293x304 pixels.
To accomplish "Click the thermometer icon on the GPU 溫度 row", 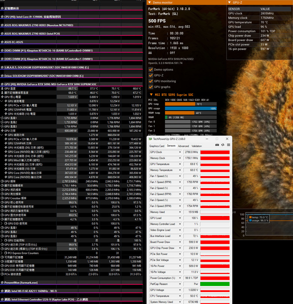I will tap(2, 88).
